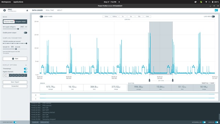Viewport: 220px width, 124px height.
Task: Toggle digital channel 4
Action: [x=16, y=75]
